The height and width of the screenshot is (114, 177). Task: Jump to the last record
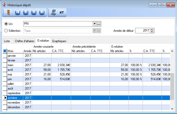click(x=42, y=12)
